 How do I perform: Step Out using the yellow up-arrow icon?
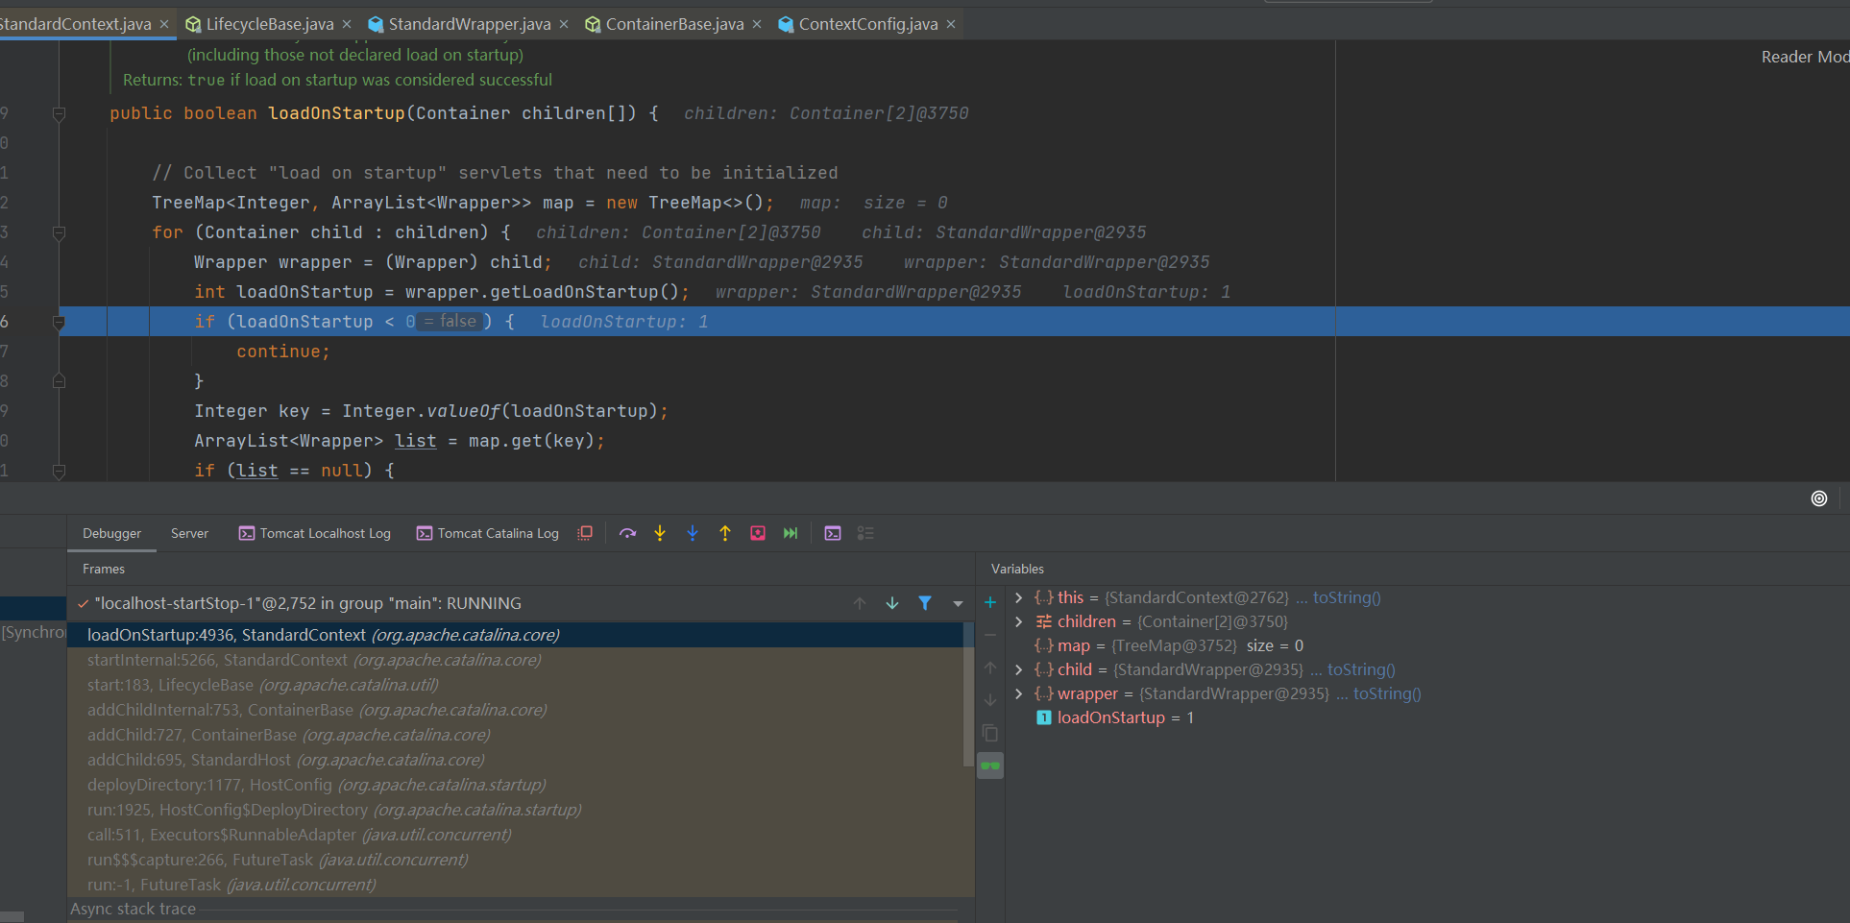click(x=725, y=533)
